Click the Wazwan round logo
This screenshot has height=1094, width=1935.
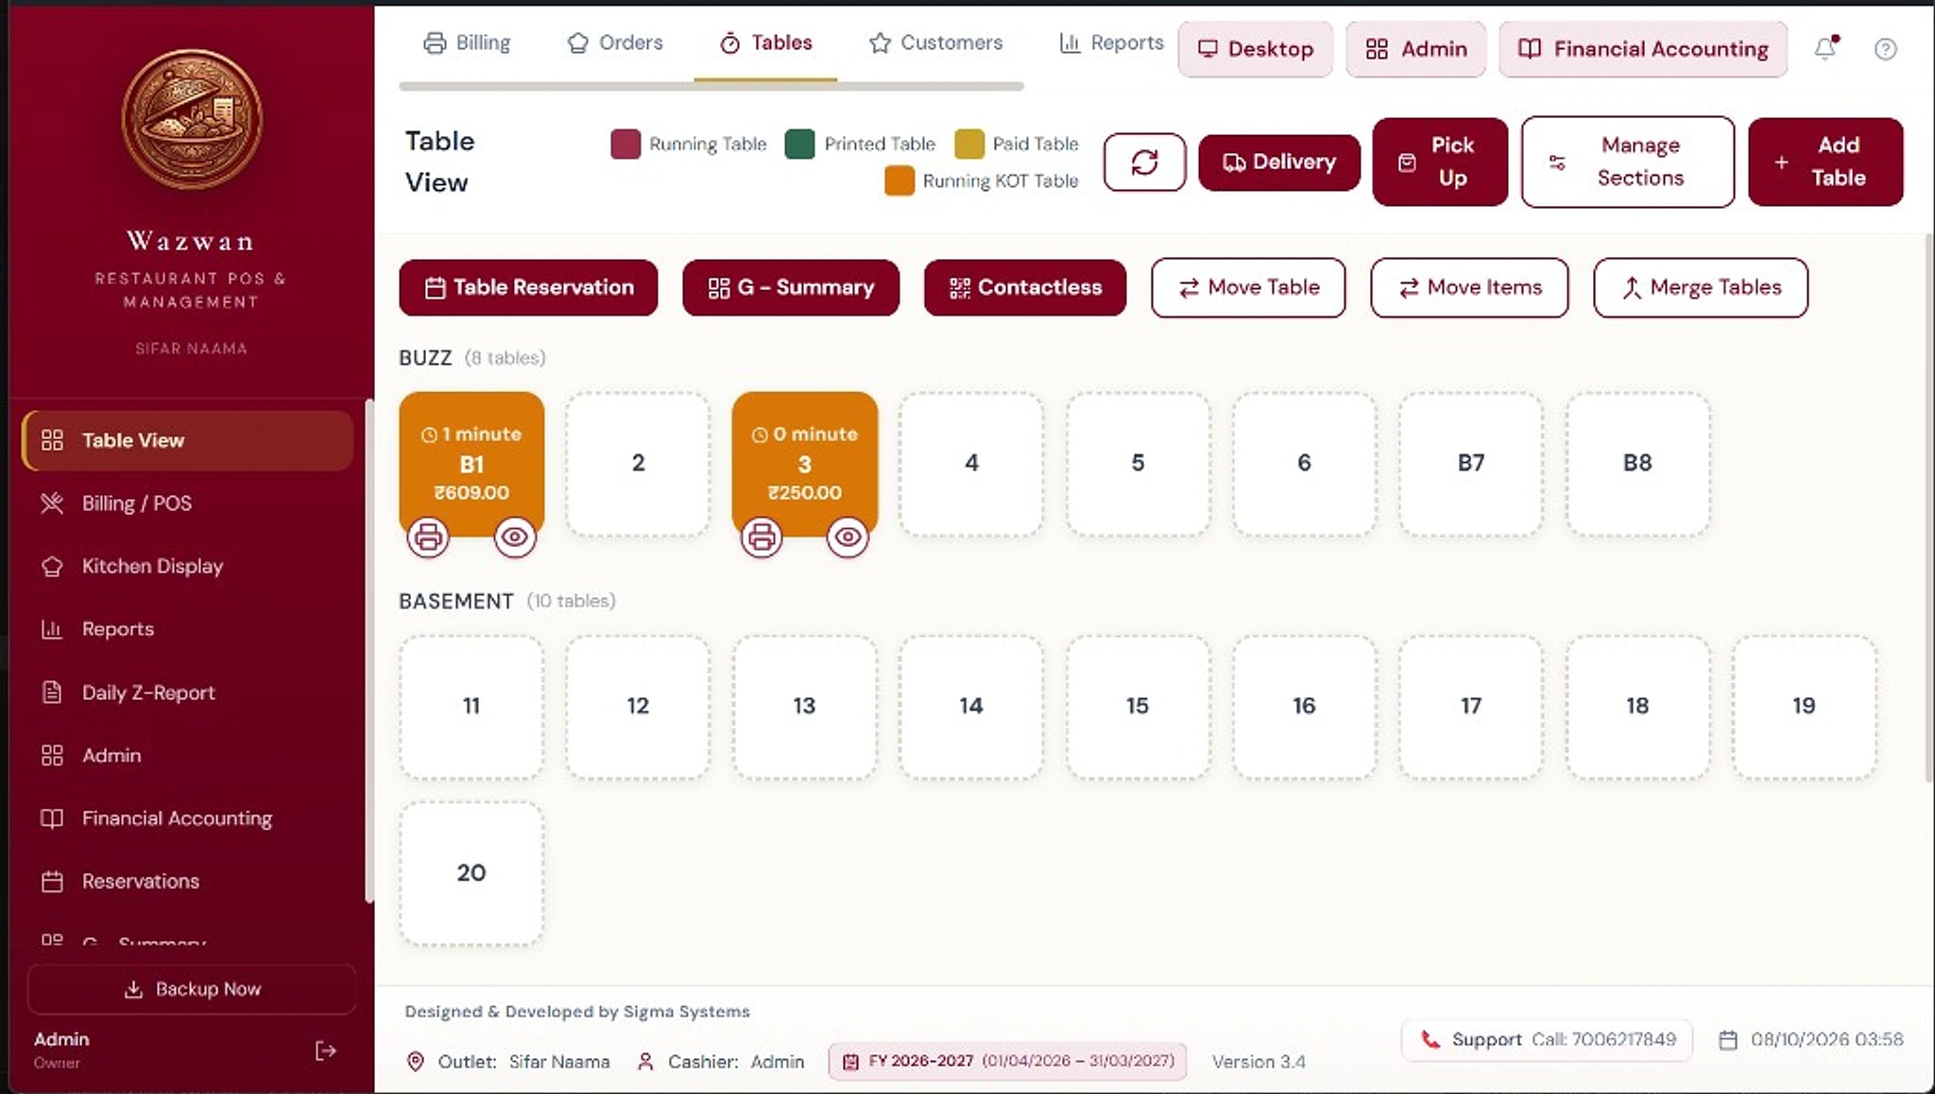click(192, 119)
